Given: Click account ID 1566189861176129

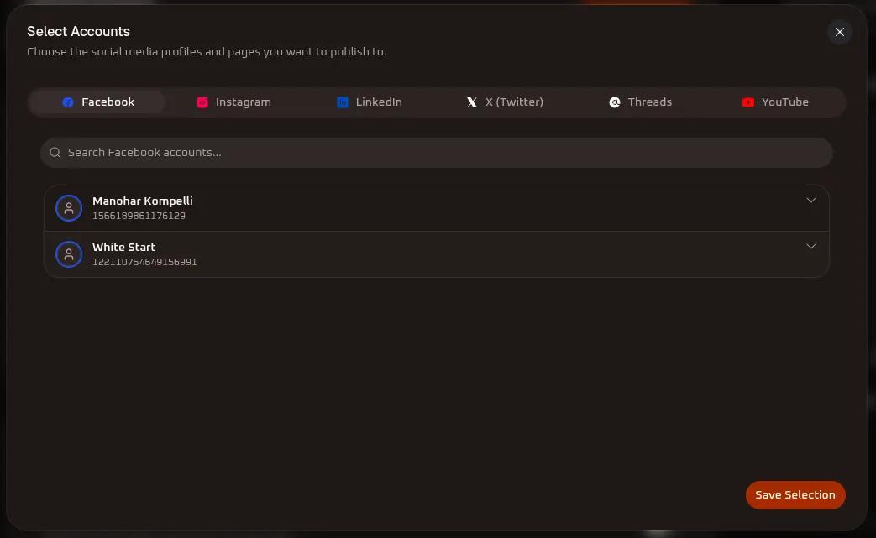Looking at the screenshot, I should click(x=139, y=216).
